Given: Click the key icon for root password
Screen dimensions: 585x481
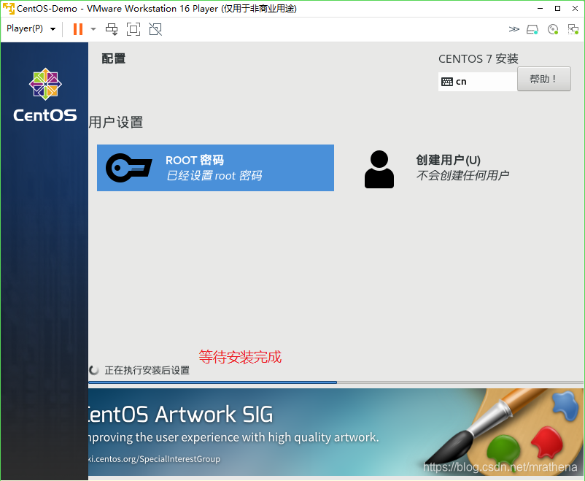Looking at the screenshot, I should tap(128, 168).
